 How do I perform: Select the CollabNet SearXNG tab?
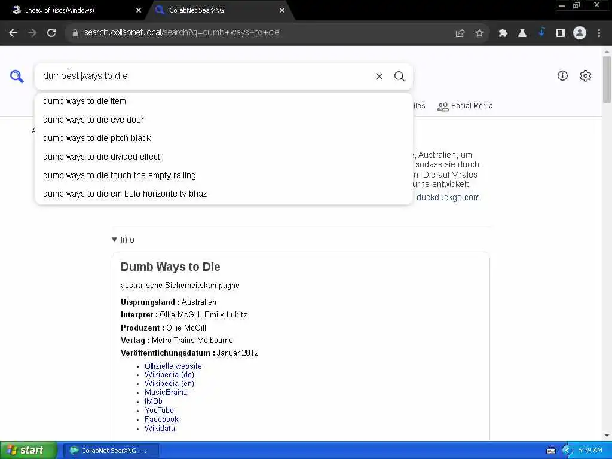tap(196, 10)
